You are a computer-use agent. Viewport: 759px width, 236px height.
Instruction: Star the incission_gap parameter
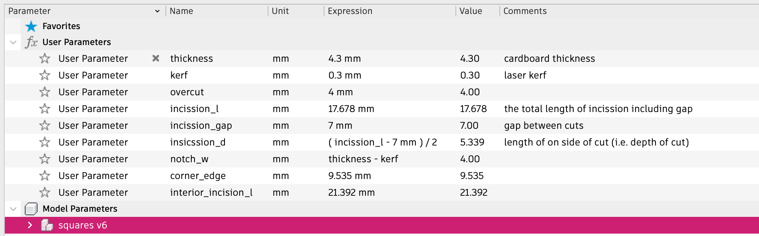pos(45,126)
